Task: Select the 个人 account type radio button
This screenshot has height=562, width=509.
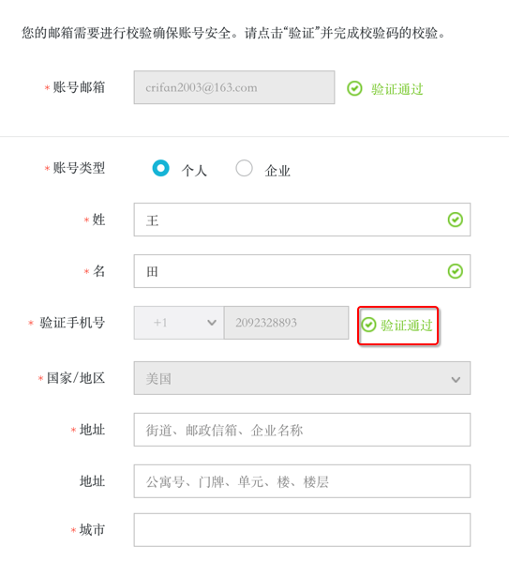Action: (160, 168)
